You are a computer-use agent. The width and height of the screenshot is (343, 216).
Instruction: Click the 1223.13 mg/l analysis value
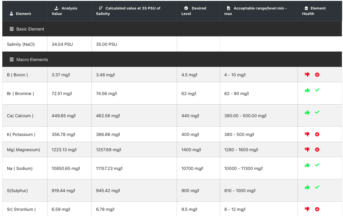(64, 150)
